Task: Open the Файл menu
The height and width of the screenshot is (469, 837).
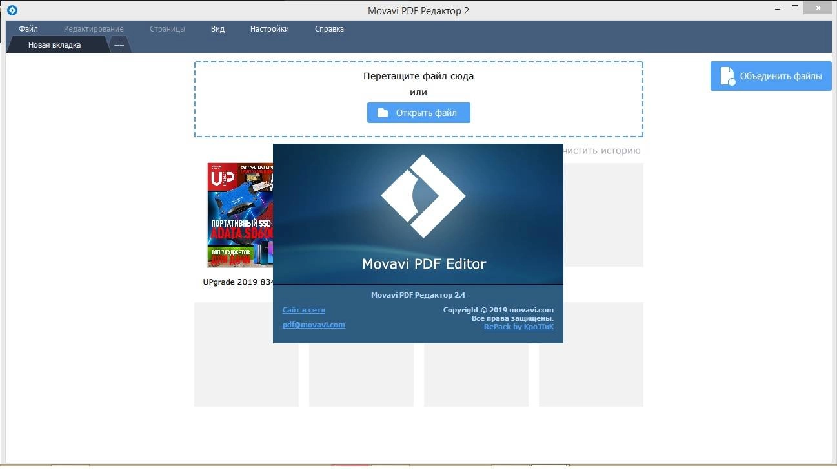Action: 28,29
